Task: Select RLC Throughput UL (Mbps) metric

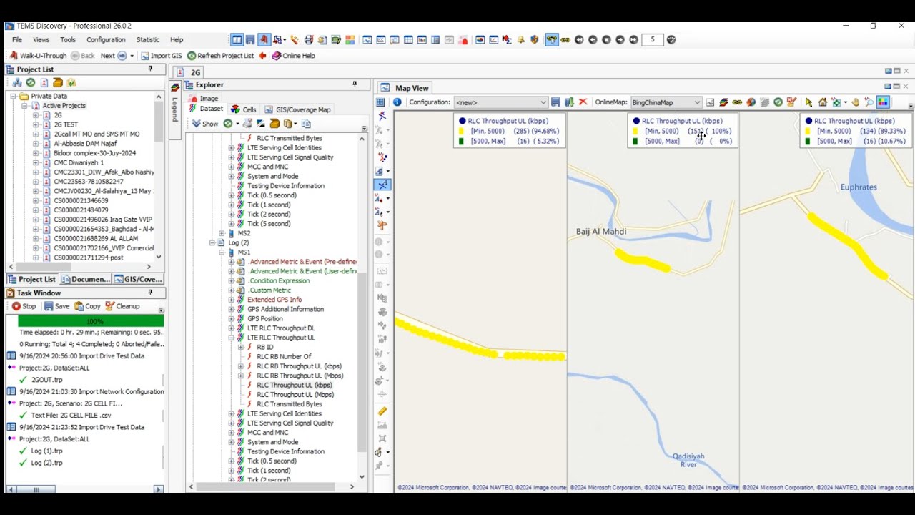Action: tap(295, 394)
